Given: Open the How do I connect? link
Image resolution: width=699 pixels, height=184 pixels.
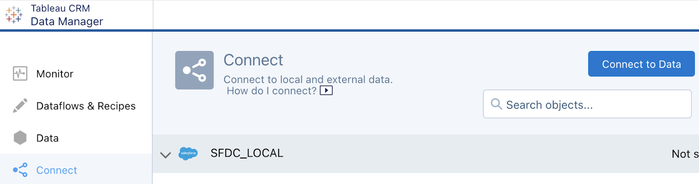Looking at the screenshot, I should (x=272, y=91).
